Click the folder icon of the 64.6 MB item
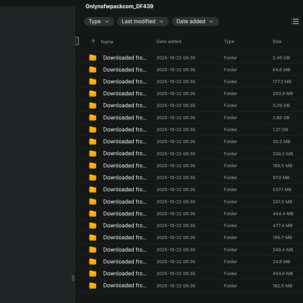 coord(93,70)
